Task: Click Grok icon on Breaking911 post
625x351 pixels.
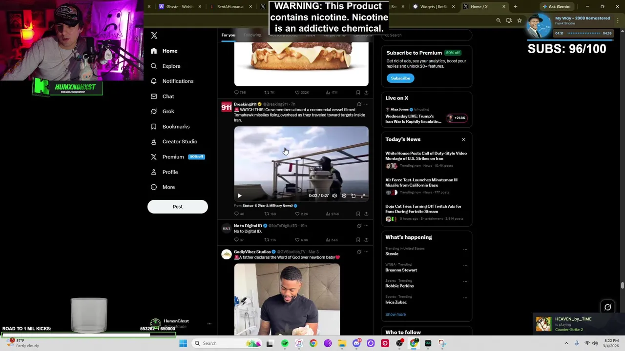Action: pyautogui.click(x=359, y=104)
